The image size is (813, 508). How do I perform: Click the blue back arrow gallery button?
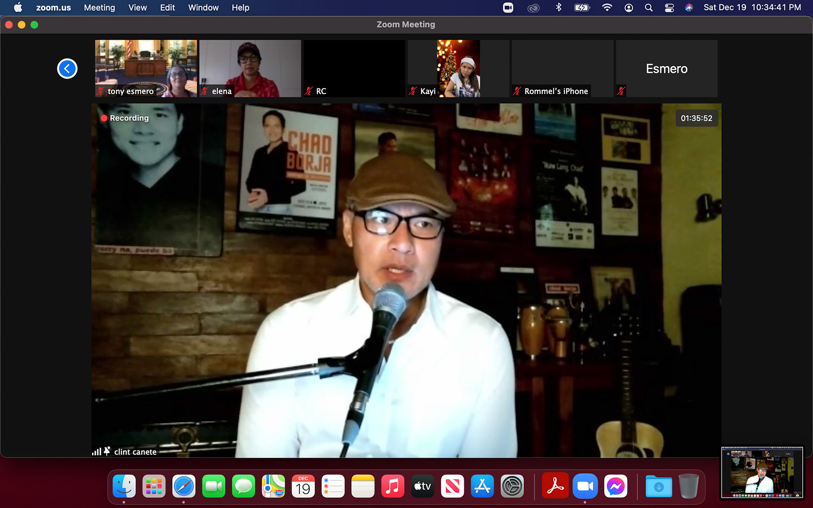67,69
